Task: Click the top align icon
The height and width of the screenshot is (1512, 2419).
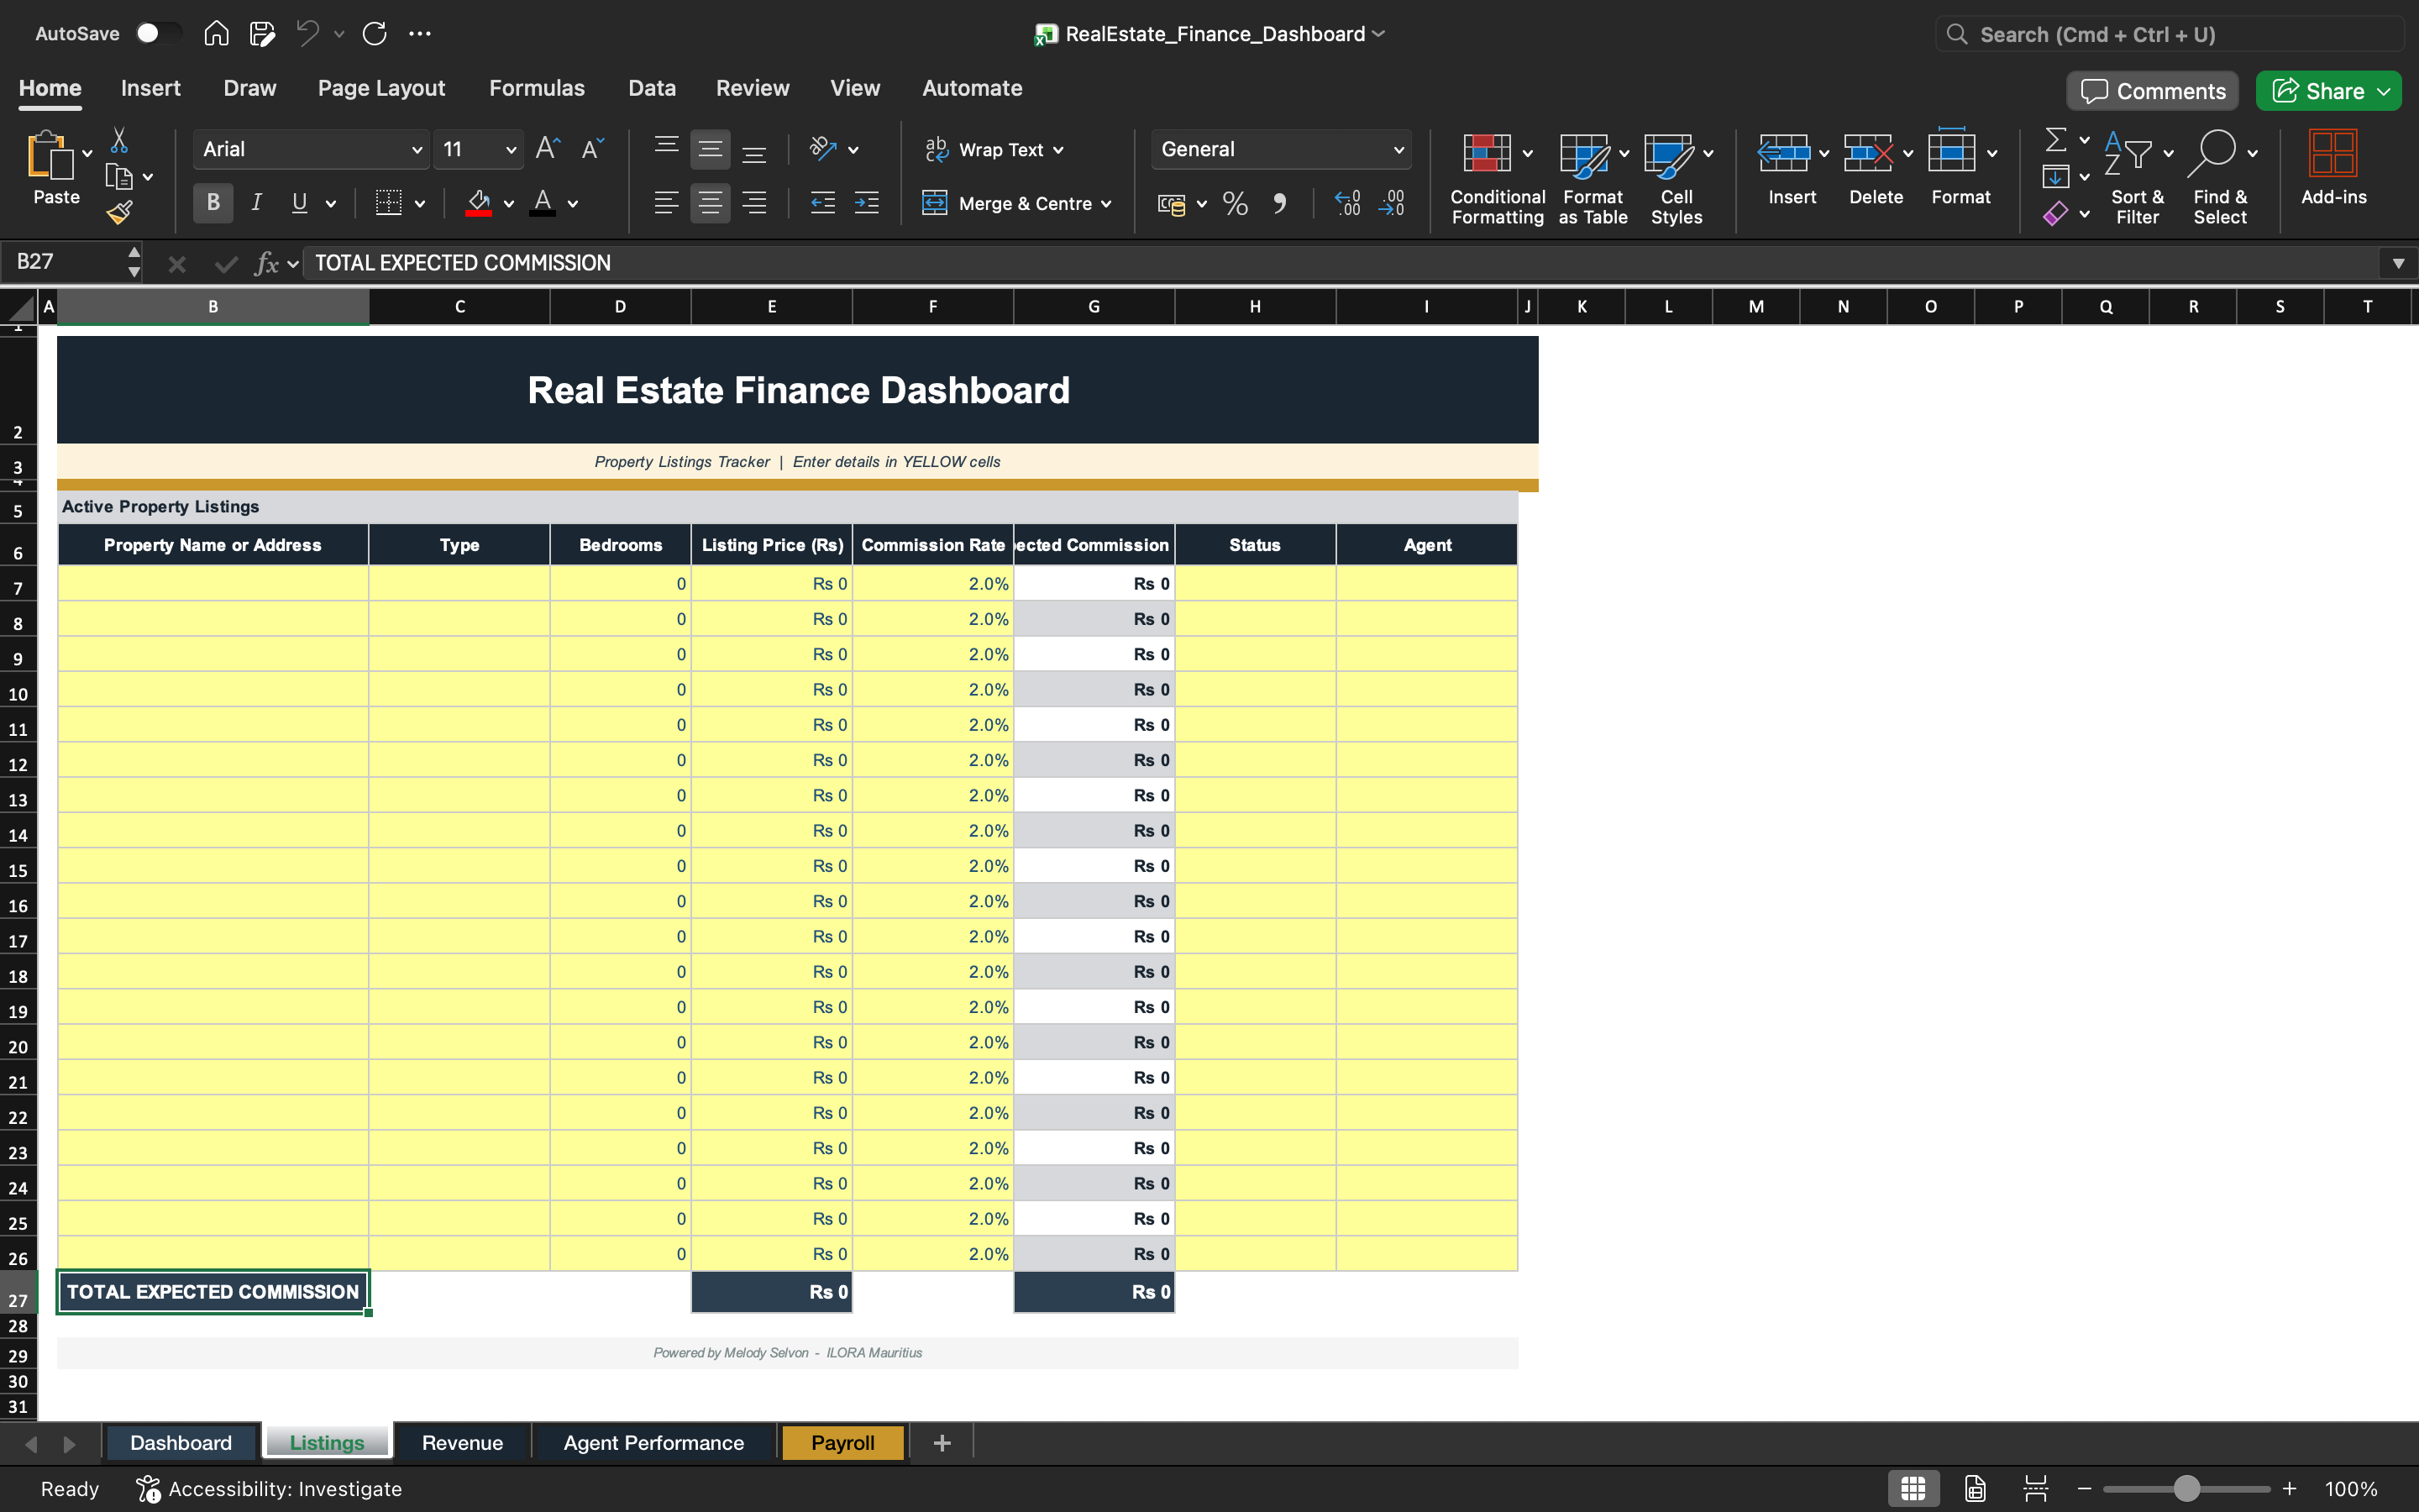Action: point(667,149)
